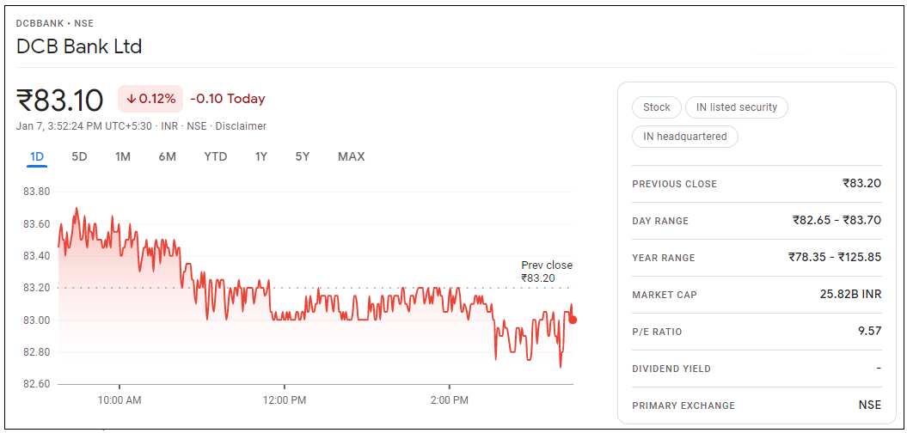Screen dimensions: 907x433
Task: Select the 1D time range tab
Action: (x=37, y=156)
